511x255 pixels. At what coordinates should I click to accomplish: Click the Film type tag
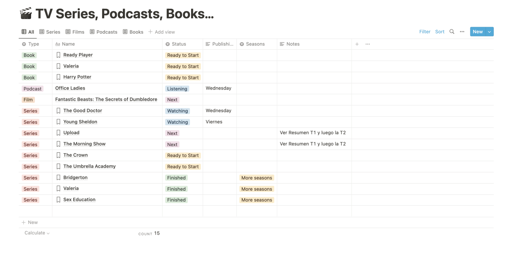coord(28,100)
